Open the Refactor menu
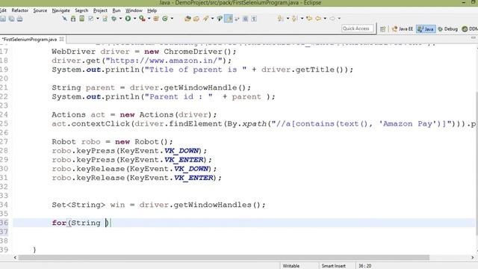The width and height of the screenshot is (478, 269). (20, 10)
